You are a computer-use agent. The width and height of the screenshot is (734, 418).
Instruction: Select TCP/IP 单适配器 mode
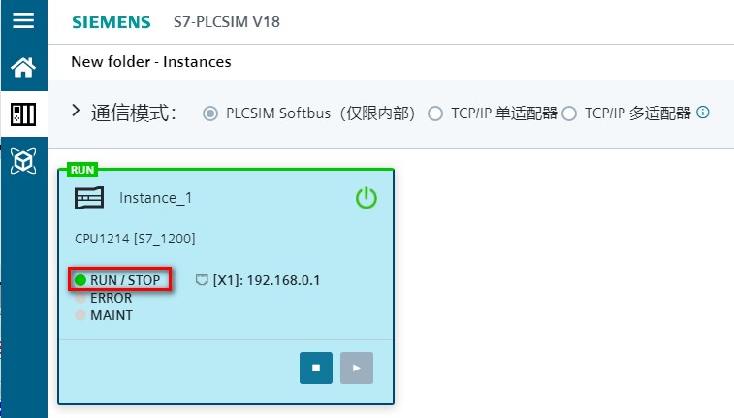[434, 113]
